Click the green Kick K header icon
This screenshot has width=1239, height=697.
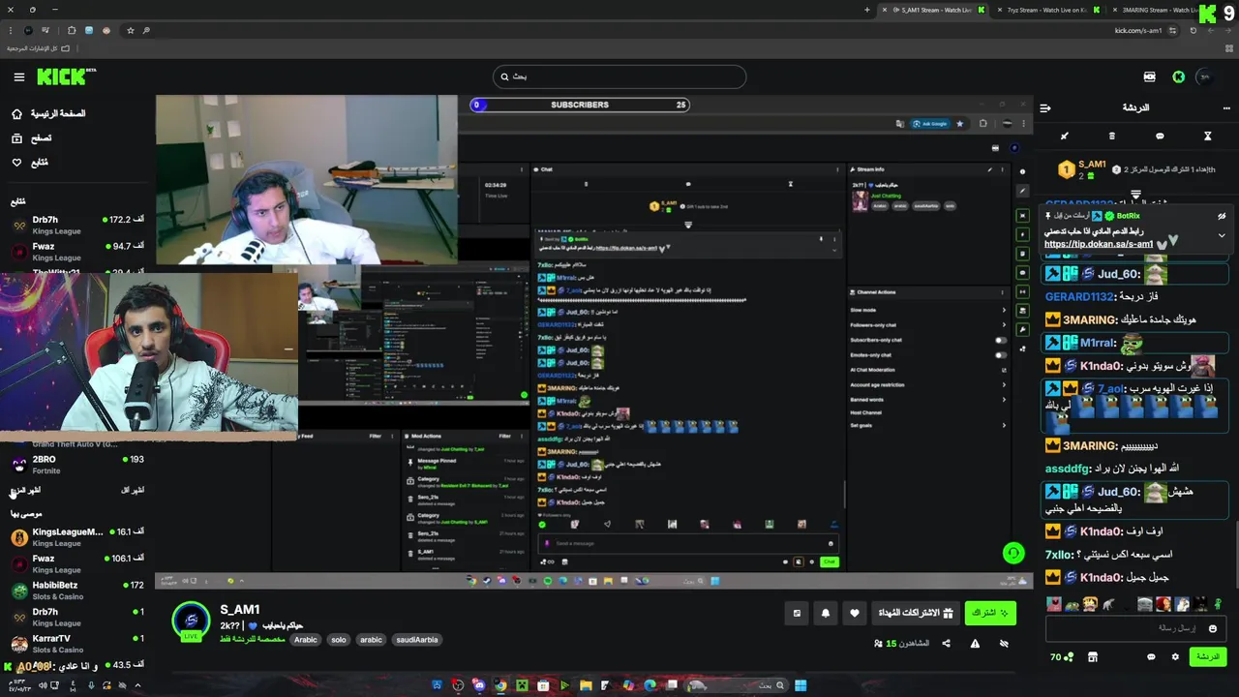(1178, 76)
